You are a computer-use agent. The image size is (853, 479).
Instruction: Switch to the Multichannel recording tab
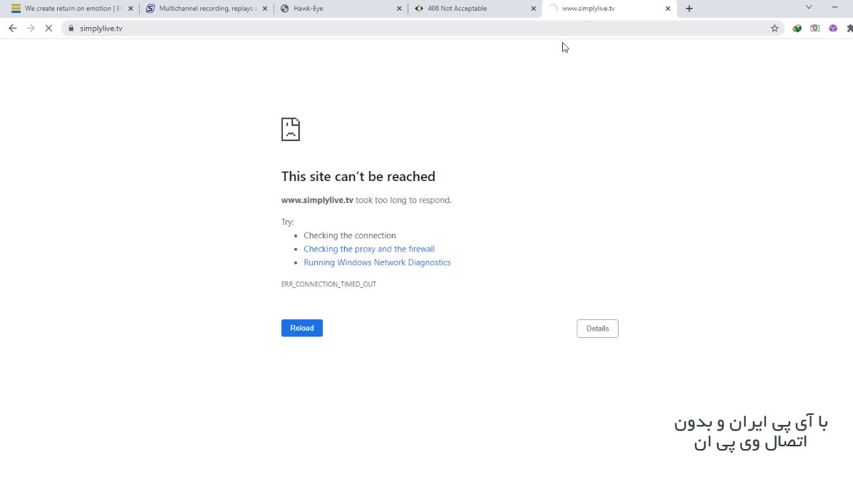pyautogui.click(x=205, y=9)
